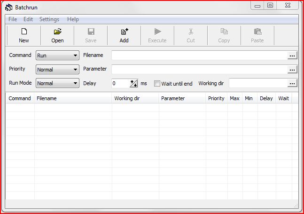Open the Help menu

(73, 19)
